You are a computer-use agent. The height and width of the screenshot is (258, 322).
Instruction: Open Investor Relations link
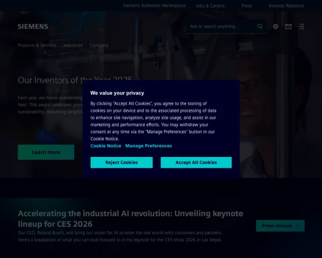tap(287, 6)
